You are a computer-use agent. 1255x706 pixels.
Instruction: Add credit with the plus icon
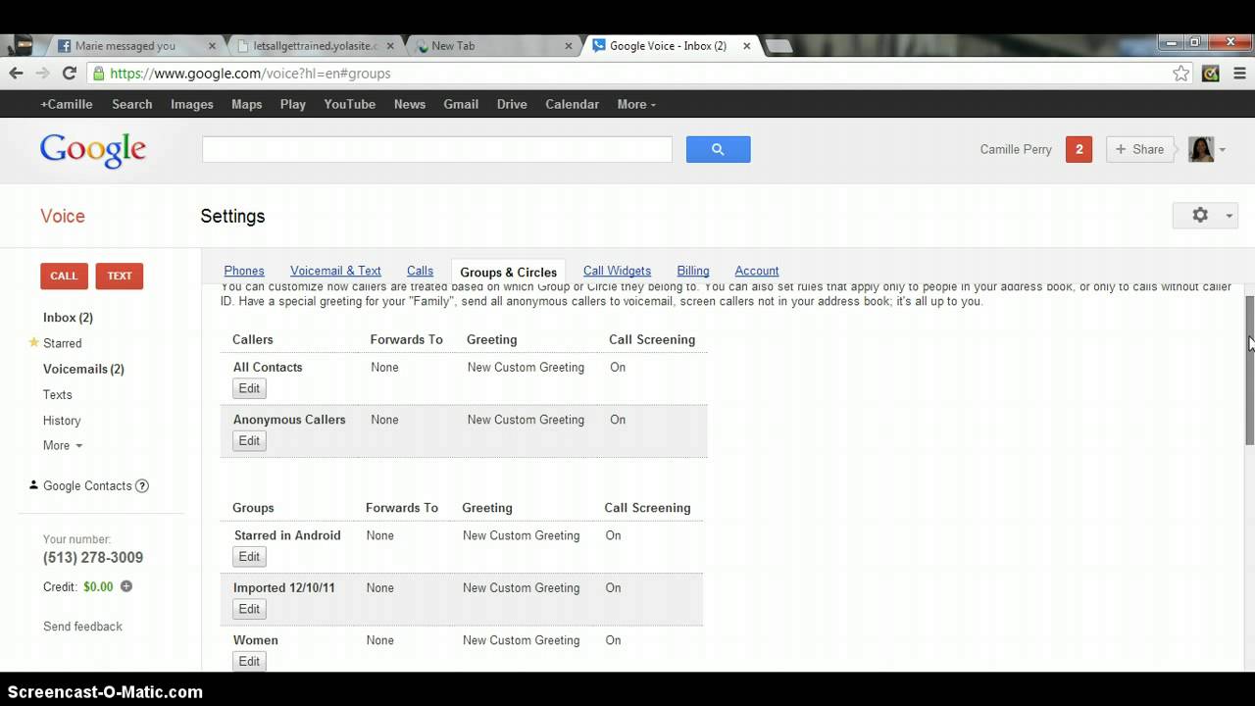click(126, 586)
